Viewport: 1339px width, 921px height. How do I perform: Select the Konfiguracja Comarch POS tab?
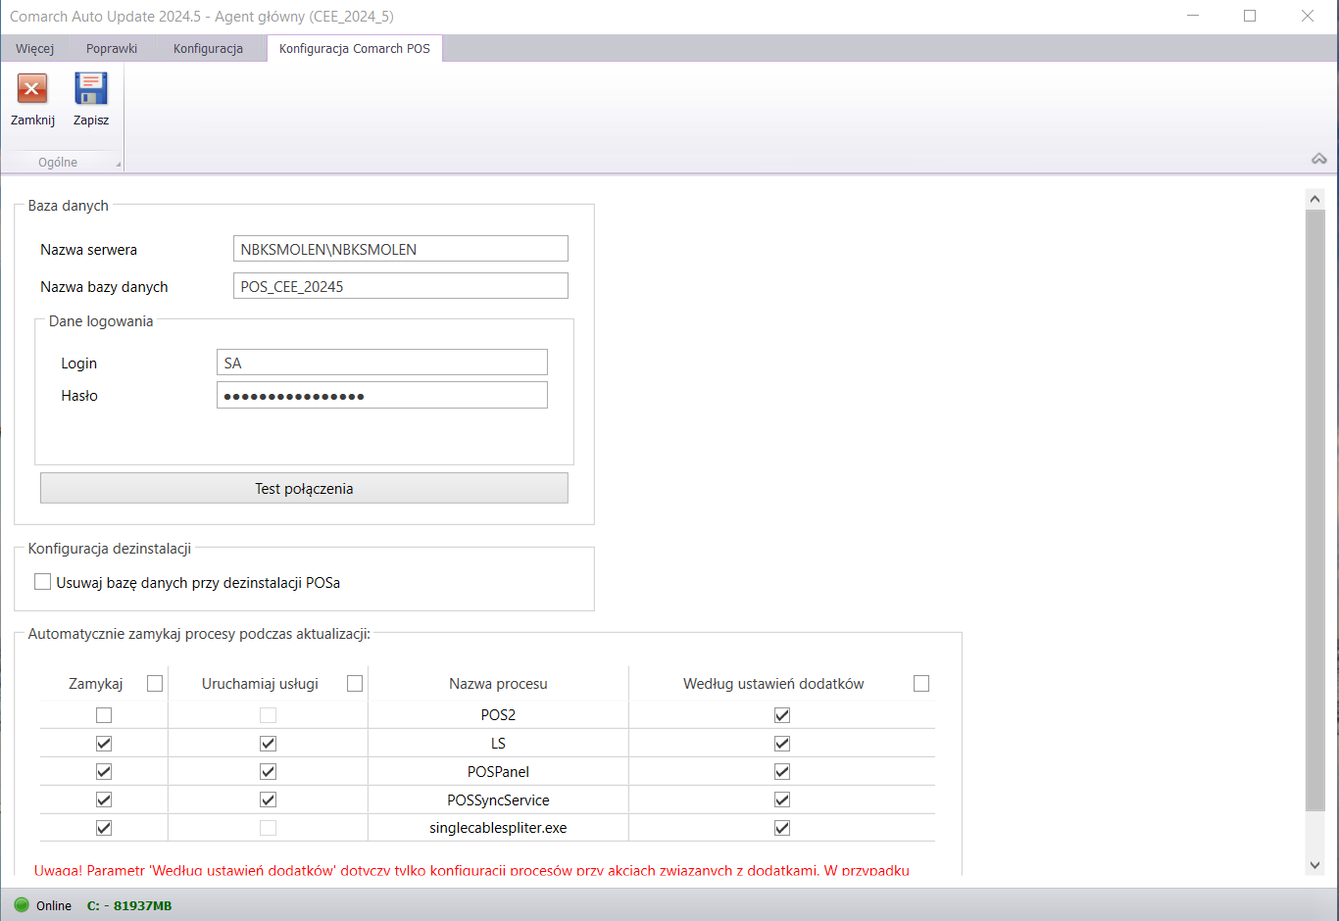[355, 48]
